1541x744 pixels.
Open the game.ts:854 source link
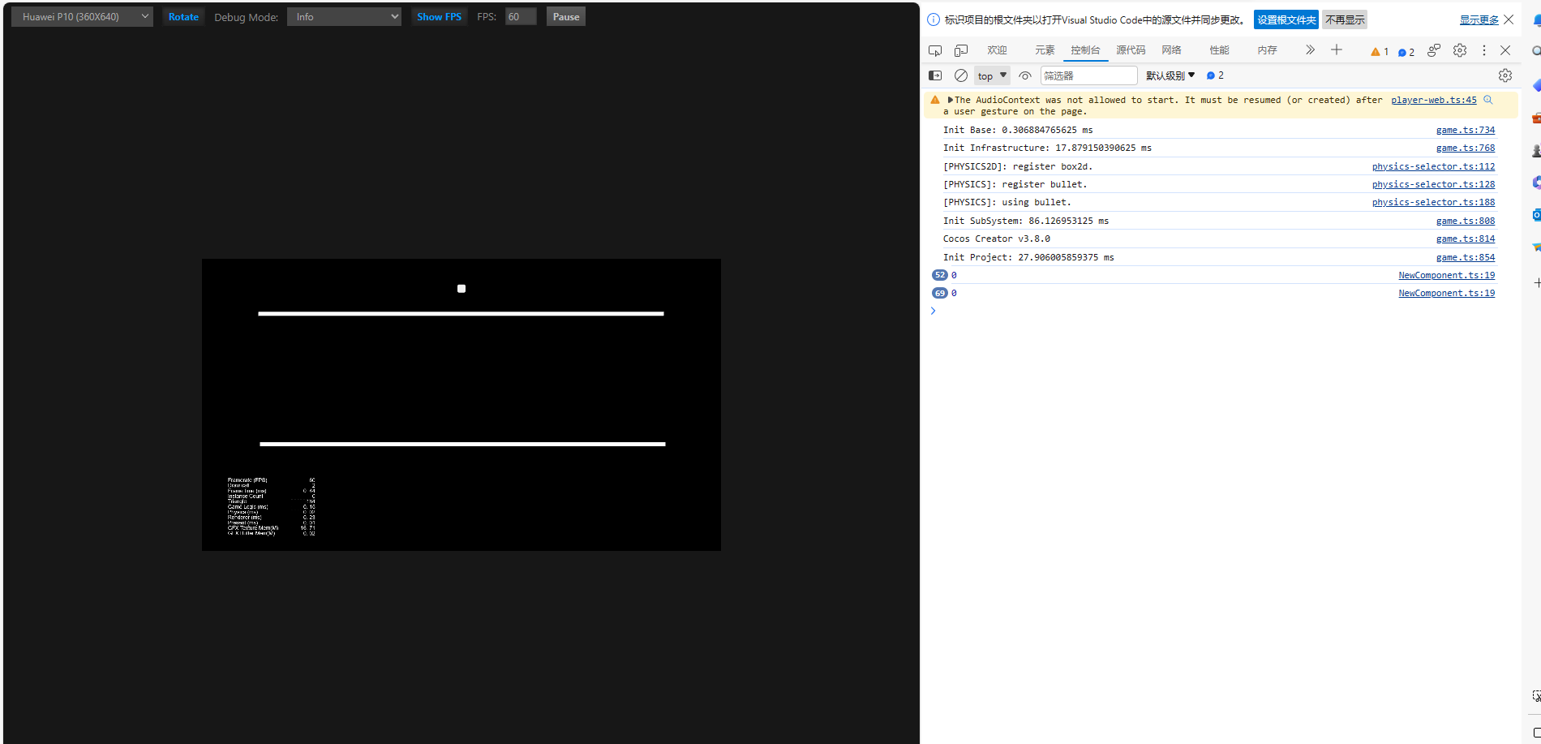(1466, 257)
